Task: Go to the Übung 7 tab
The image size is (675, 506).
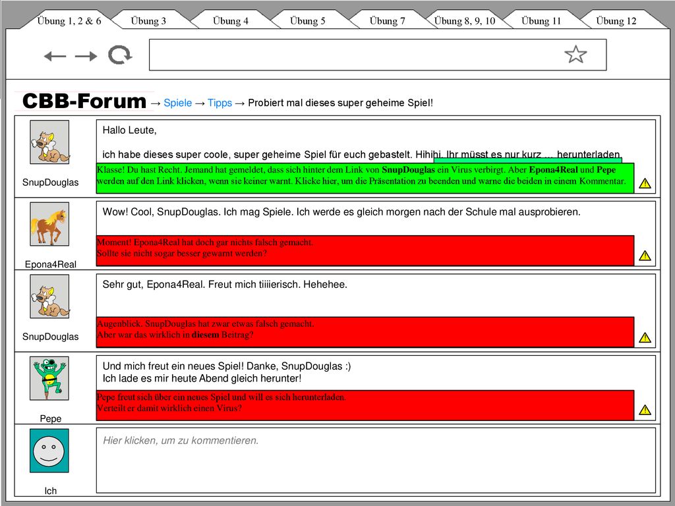Action: pos(387,20)
